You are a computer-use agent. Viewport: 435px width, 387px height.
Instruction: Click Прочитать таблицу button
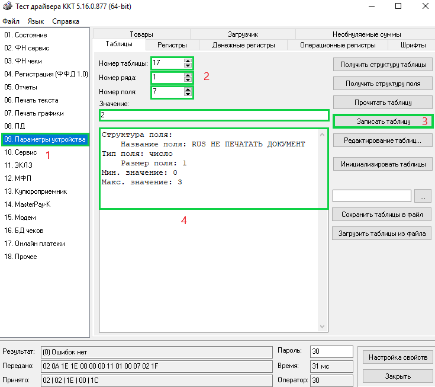point(383,103)
